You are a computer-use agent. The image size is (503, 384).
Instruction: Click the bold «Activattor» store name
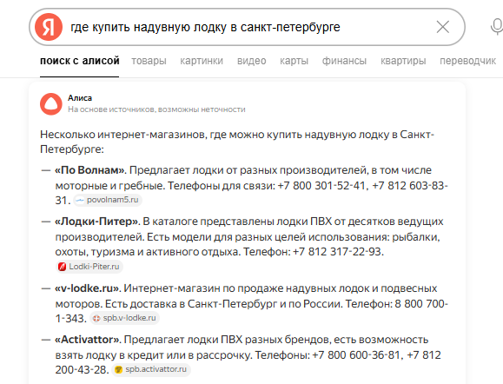[x=88, y=340]
